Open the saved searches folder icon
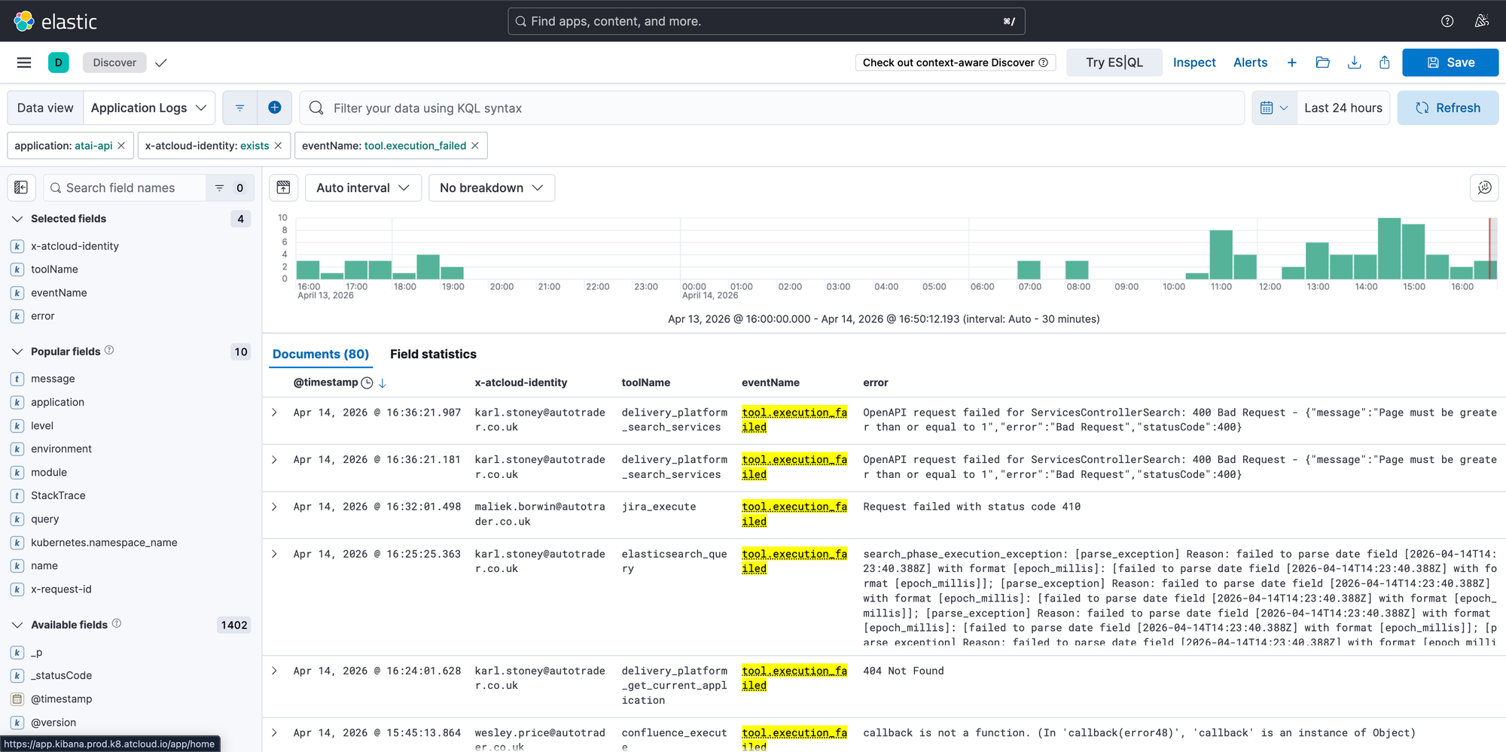Viewport: 1506px width, 752px height. (1322, 62)
